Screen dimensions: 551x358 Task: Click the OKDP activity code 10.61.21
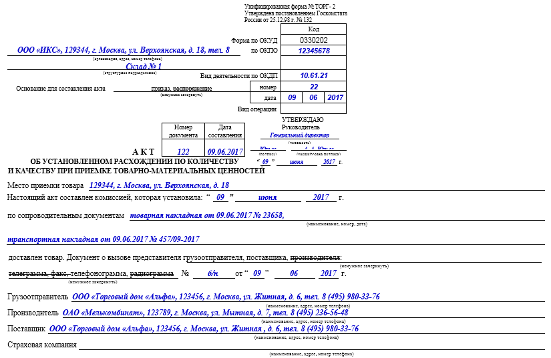pyautogui.click(x=313, y=76)
